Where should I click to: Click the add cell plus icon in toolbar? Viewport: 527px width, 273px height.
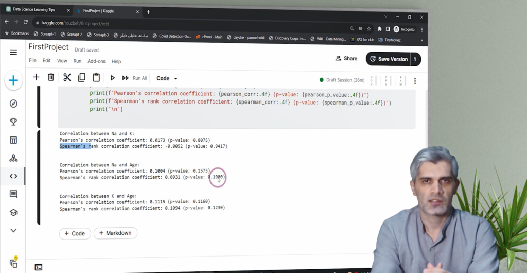[x=36, y=77]
